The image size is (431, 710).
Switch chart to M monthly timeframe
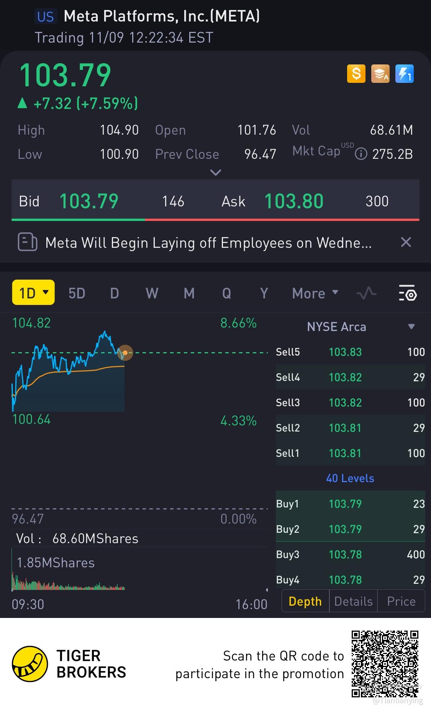(x=189, y=293)
